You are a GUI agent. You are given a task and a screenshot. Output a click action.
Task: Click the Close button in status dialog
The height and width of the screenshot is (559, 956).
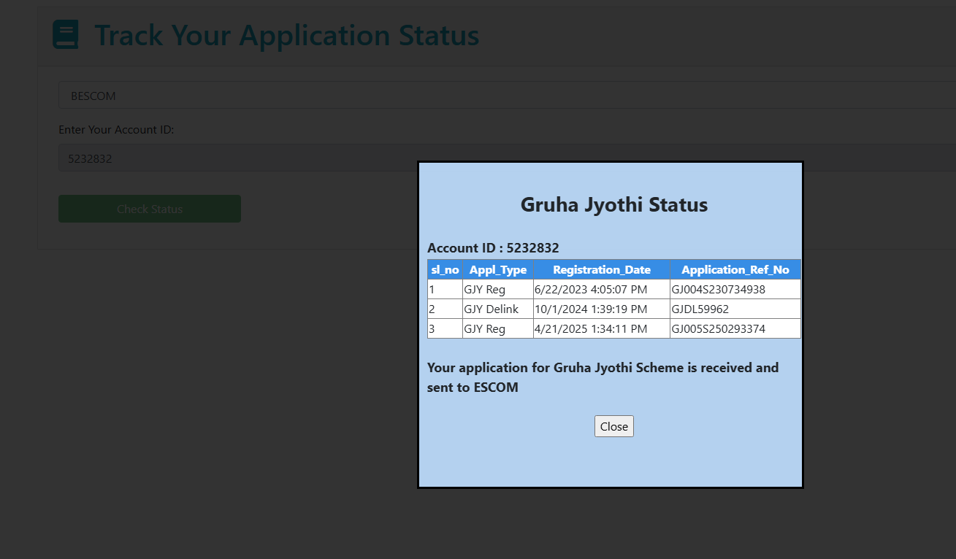tap(613, 426)
